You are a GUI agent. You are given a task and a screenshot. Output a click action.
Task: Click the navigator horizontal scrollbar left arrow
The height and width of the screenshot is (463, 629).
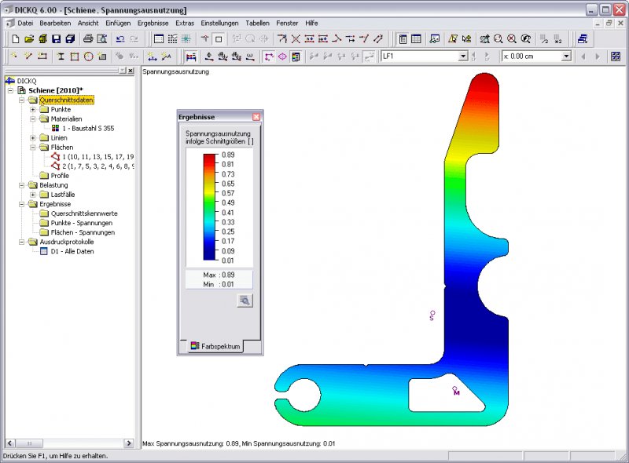click(x=10, y=443)
